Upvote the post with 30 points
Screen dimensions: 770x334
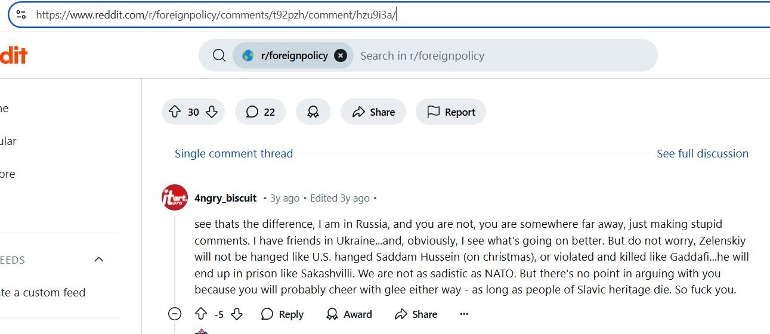(x=175, y=112)
